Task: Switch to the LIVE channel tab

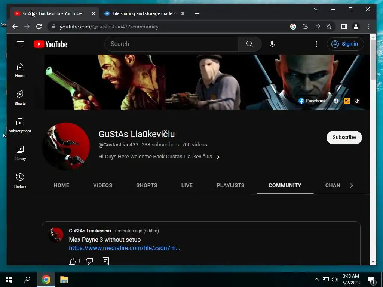Action: point(187,185)
